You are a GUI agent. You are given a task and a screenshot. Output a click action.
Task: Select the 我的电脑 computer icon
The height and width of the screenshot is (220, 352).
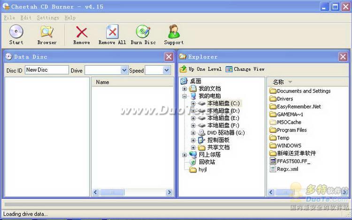tap(193, 96)
